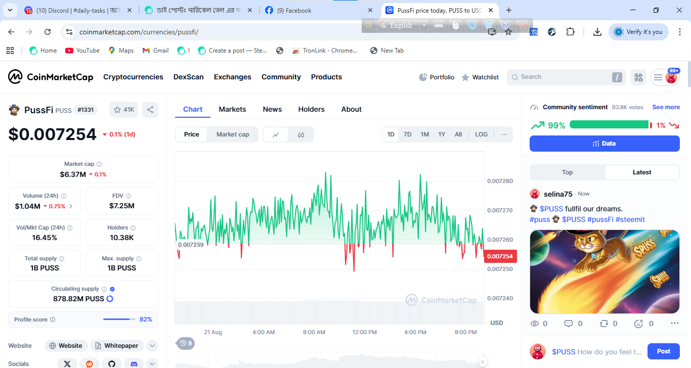691x368 pixels.
Task: Open the Holders tab
Action: tap(311, 109)
